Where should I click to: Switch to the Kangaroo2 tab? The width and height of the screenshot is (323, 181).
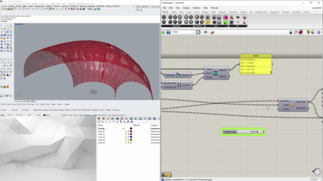pos(275,12)
